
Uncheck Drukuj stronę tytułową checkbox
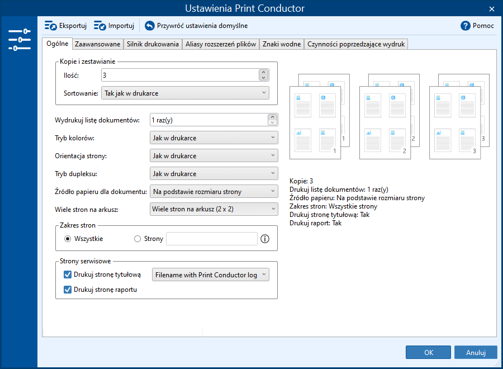pyautogui.click(x=68, y=275)
